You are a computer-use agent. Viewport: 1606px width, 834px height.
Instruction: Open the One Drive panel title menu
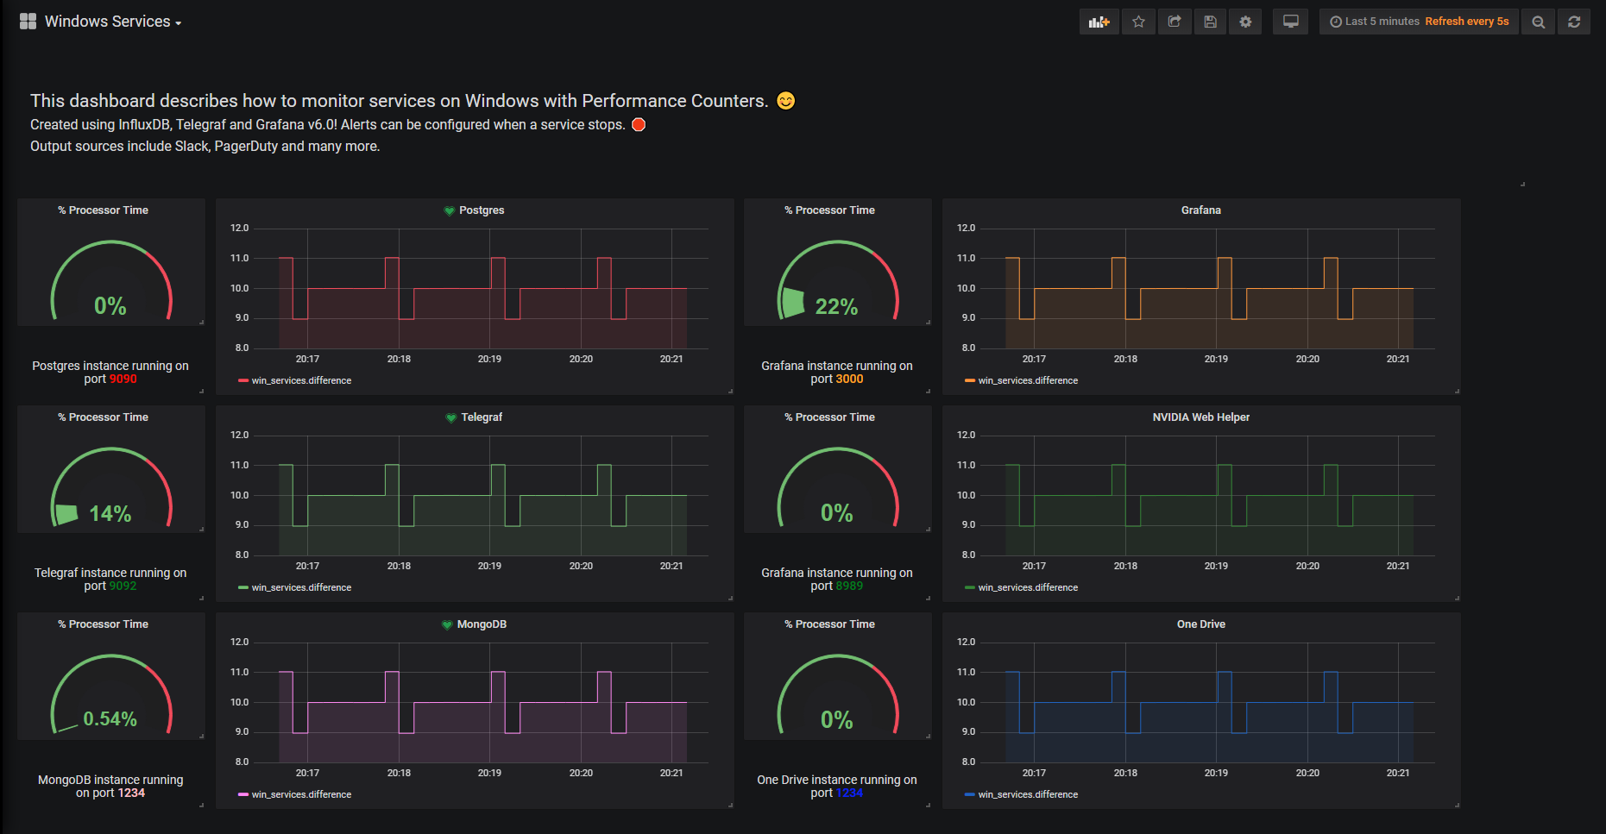(1201, 624)
